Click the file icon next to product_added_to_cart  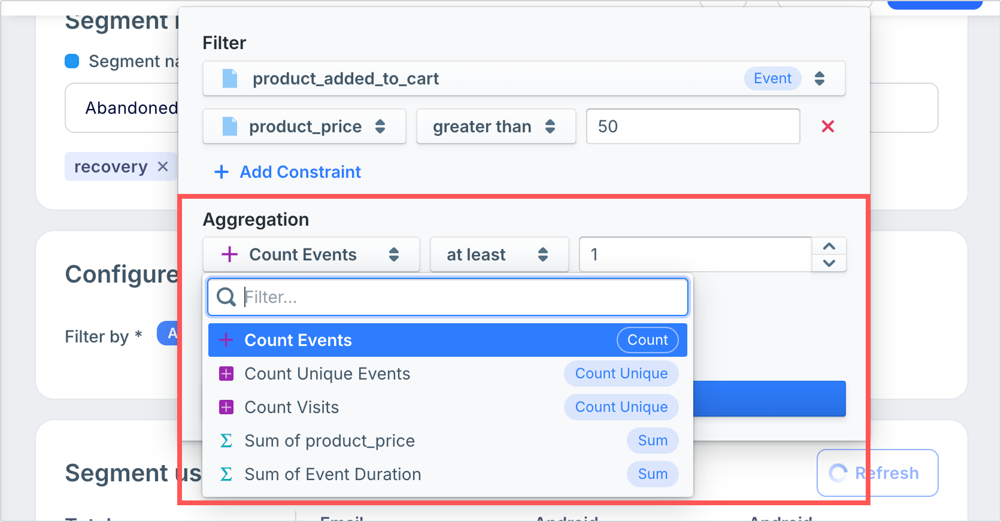230,78
